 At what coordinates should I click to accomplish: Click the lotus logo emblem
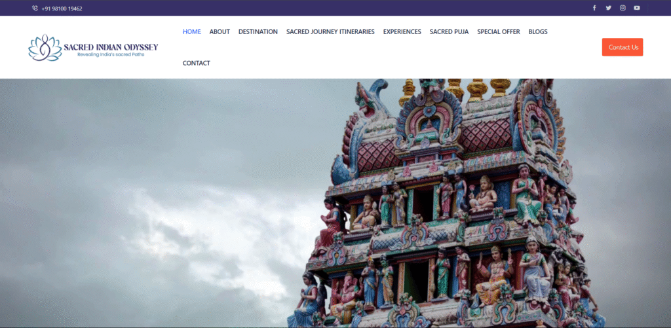(x=45, y=48)
